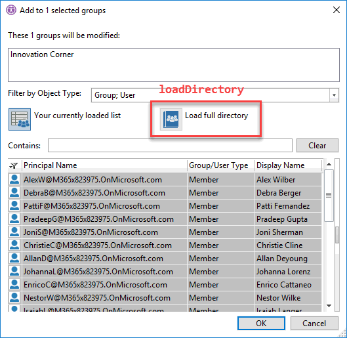Click the user icon beside PradeepG
This screenshot has width=347, height=338.
point(14,219)
